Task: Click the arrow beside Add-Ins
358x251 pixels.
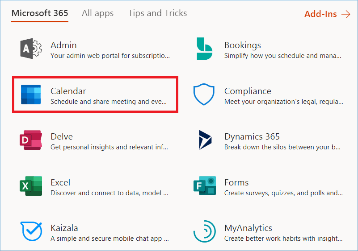Action: [x=345, y=14]
